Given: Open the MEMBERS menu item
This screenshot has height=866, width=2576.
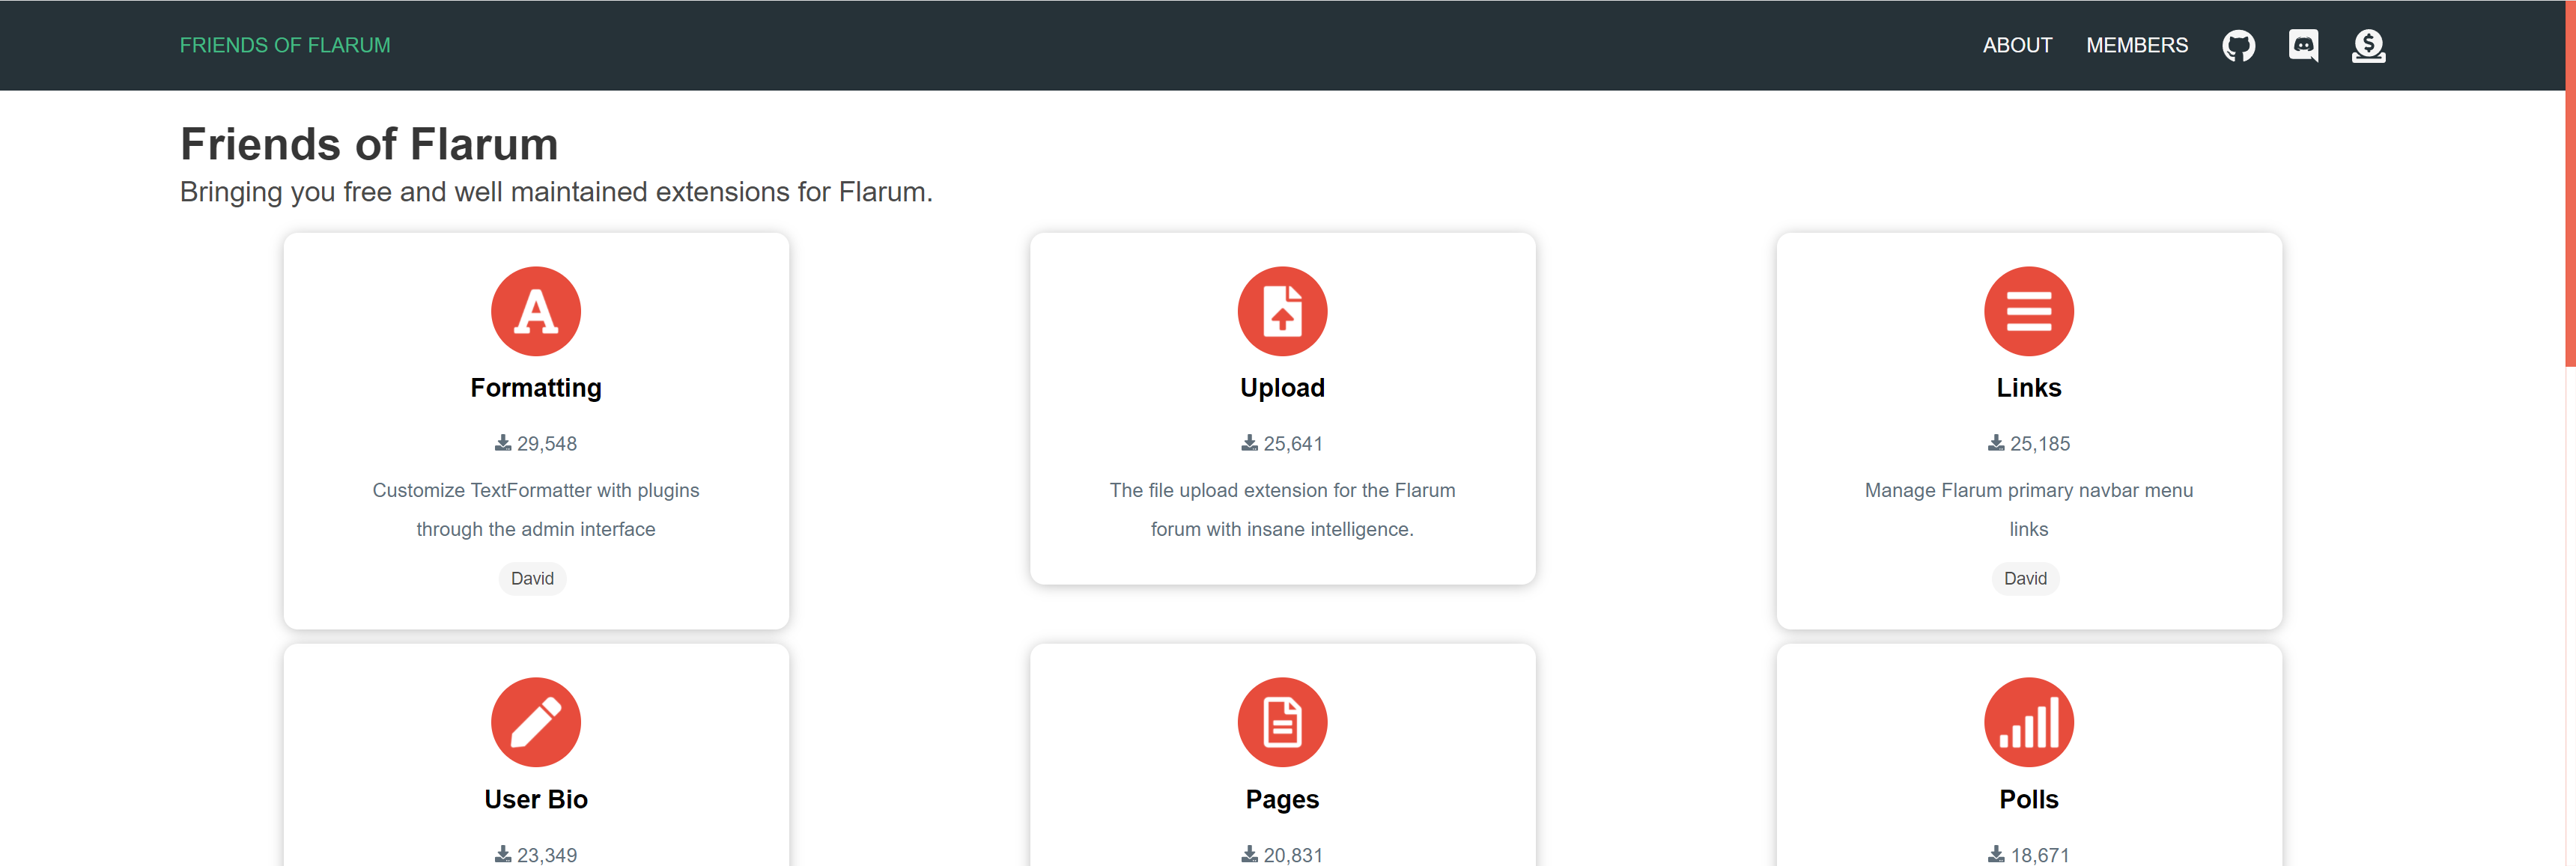Looking at the screenshot, I should 2137,45.
